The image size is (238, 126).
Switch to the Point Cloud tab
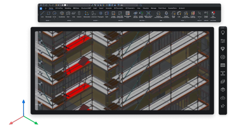tap(162, 8)
